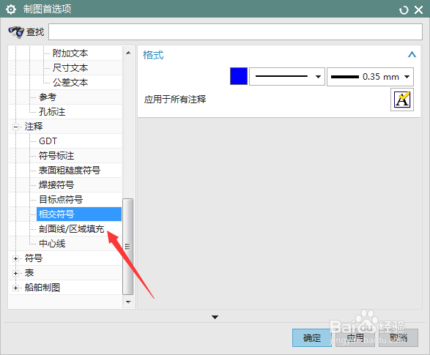430x355 pixels.
Task: Open the blue color swatch picker
Action: coord(239,76)
